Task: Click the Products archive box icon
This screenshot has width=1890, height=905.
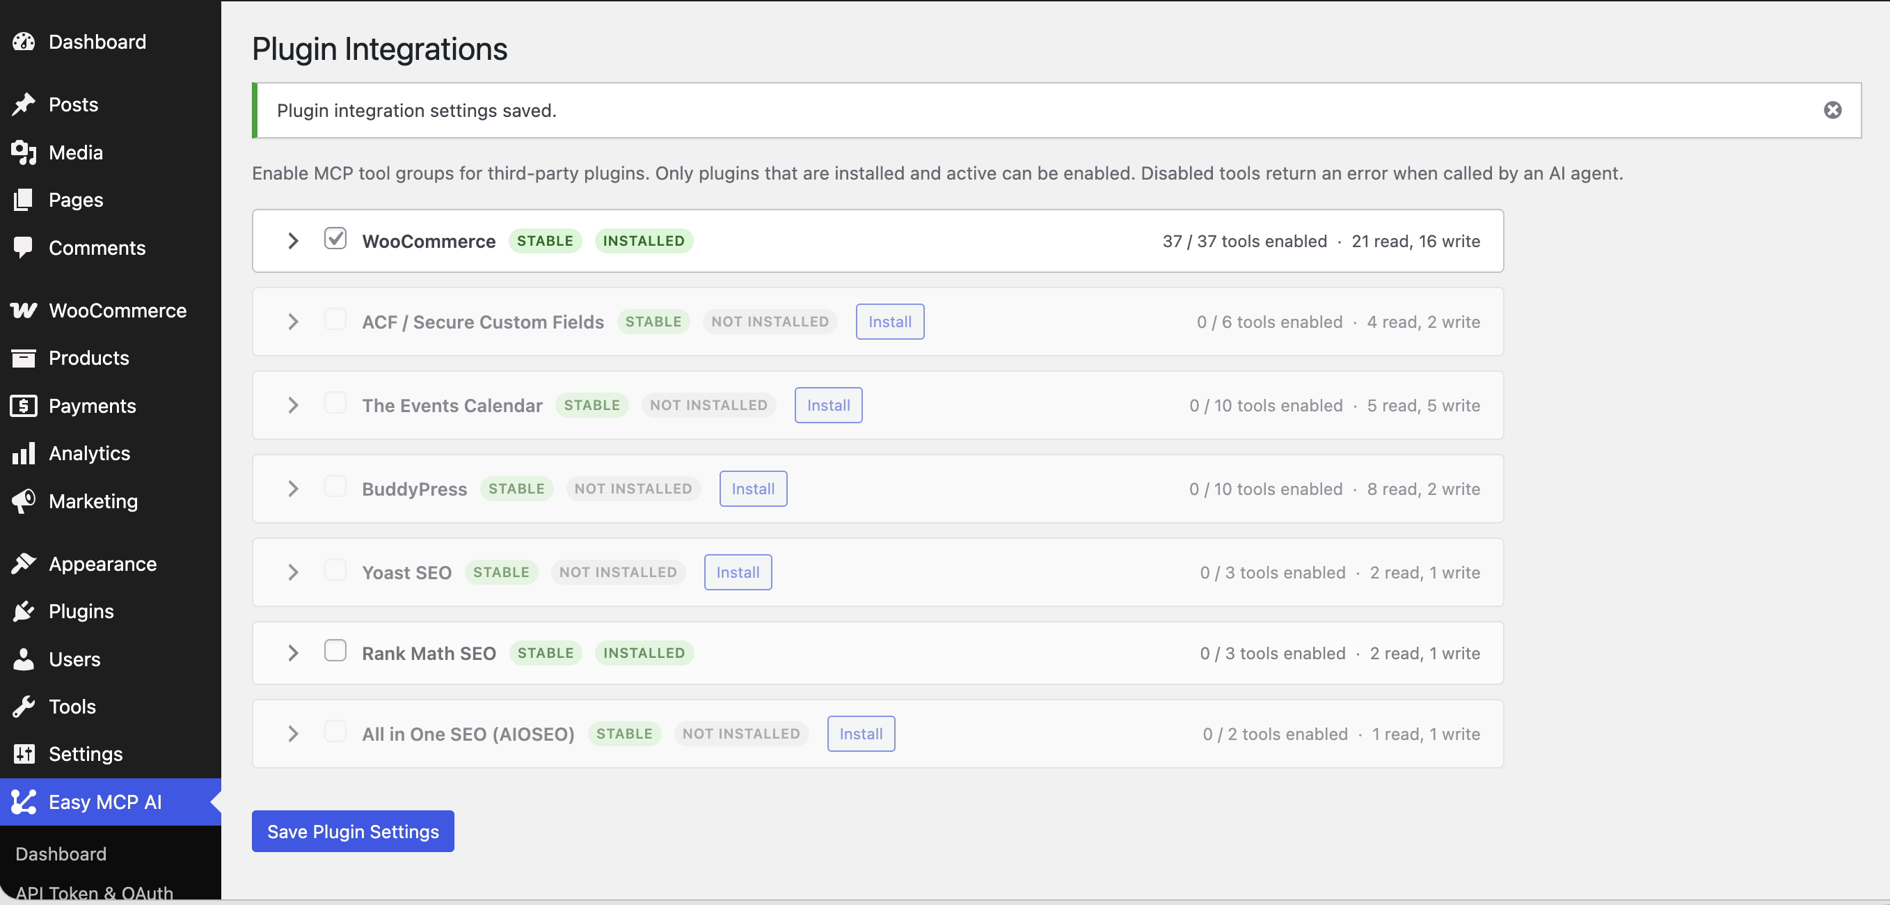Action: click(24, 357)
